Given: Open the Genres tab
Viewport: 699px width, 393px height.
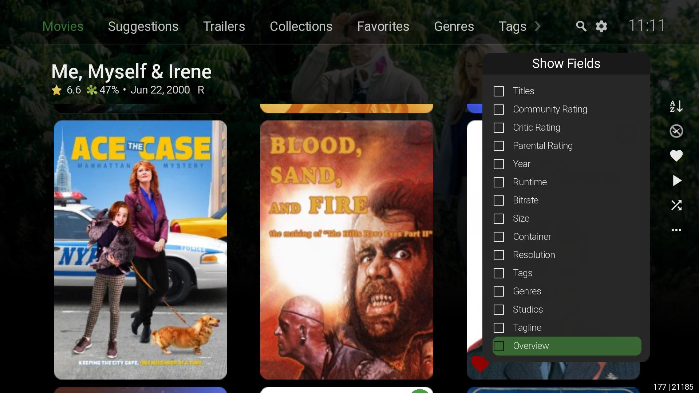Looking at the screenshot, I should click(454, 26).
